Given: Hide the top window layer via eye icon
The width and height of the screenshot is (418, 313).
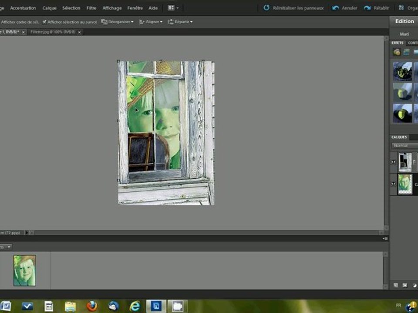Looking at the screenshot, I should pyautogui.click(x=394, y=162).
